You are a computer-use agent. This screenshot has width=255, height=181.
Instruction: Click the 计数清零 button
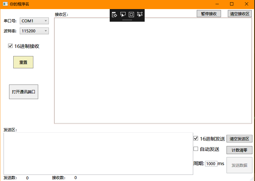click(239, 150)
